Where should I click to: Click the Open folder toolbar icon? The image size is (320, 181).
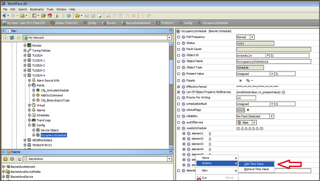pyautogui.click(x=77, y=16)
